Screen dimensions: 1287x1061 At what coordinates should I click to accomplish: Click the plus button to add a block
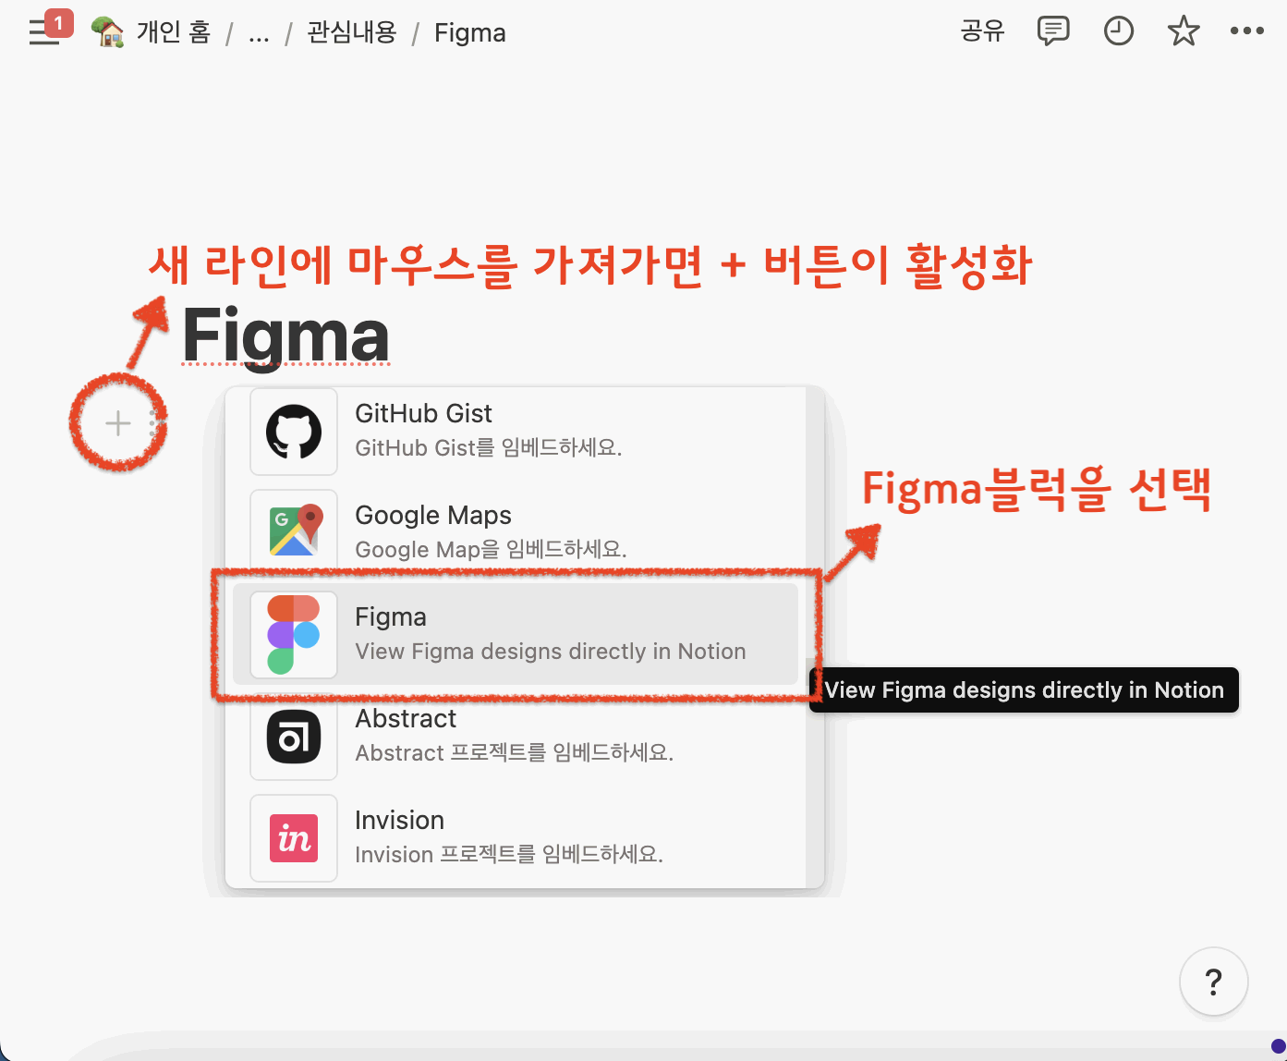[118, 423]
